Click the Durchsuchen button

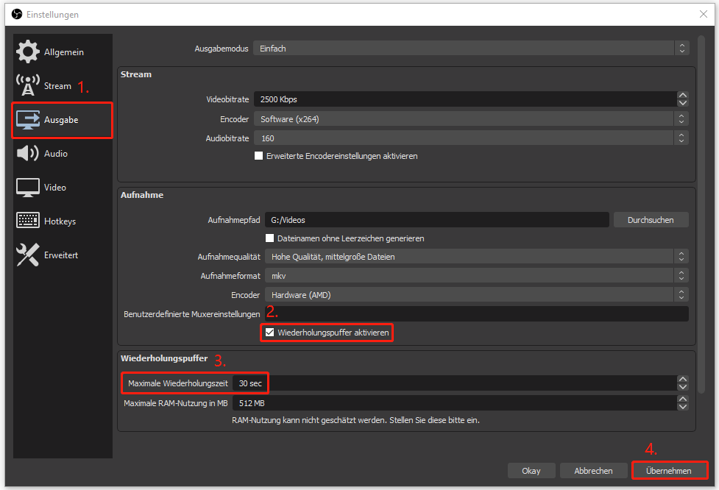[651, 220]
